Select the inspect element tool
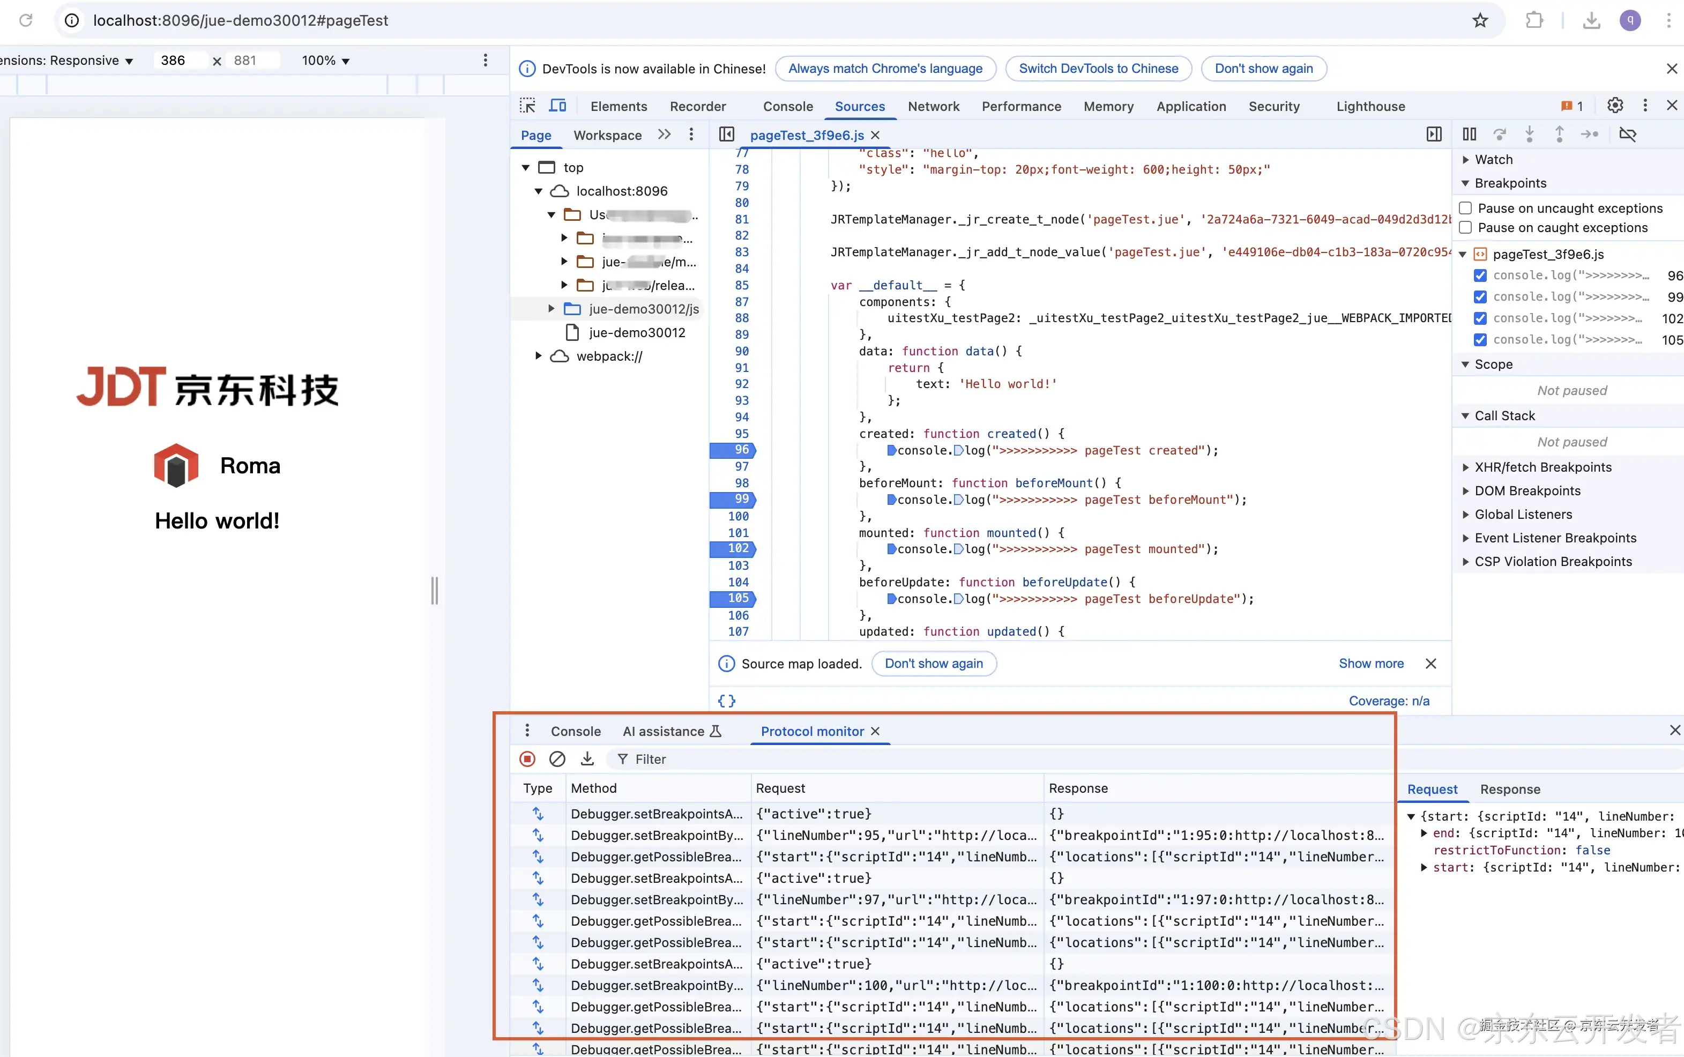This screenshot has width=1684, height=1057. (x=528, y=105)
